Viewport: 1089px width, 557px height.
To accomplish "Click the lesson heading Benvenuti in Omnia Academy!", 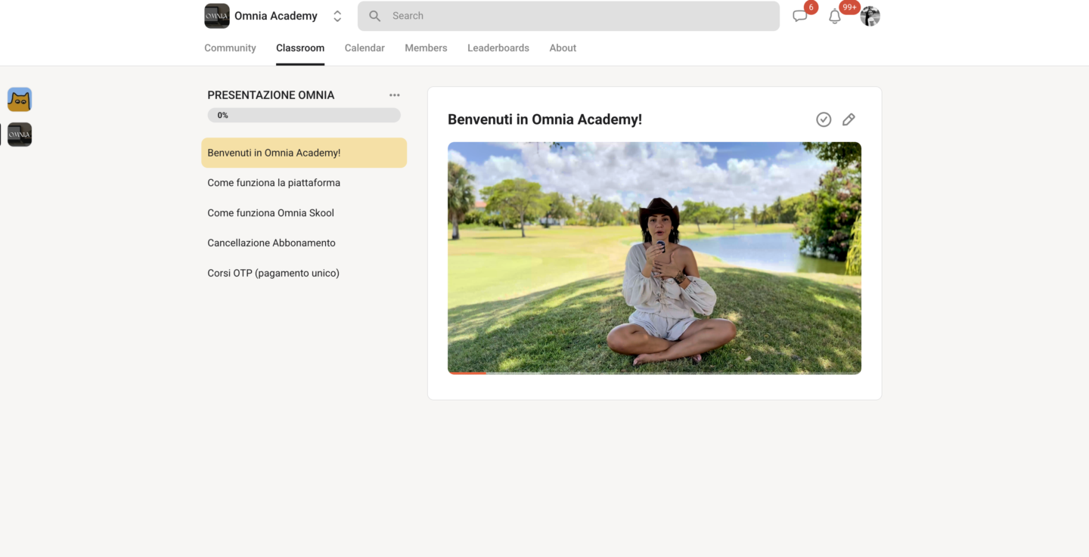I will coord(544,119).
